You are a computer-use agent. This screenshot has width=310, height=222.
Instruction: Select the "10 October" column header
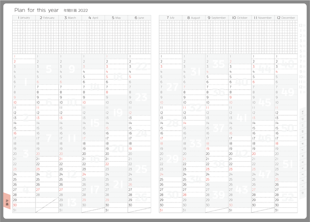coord(240,18)
